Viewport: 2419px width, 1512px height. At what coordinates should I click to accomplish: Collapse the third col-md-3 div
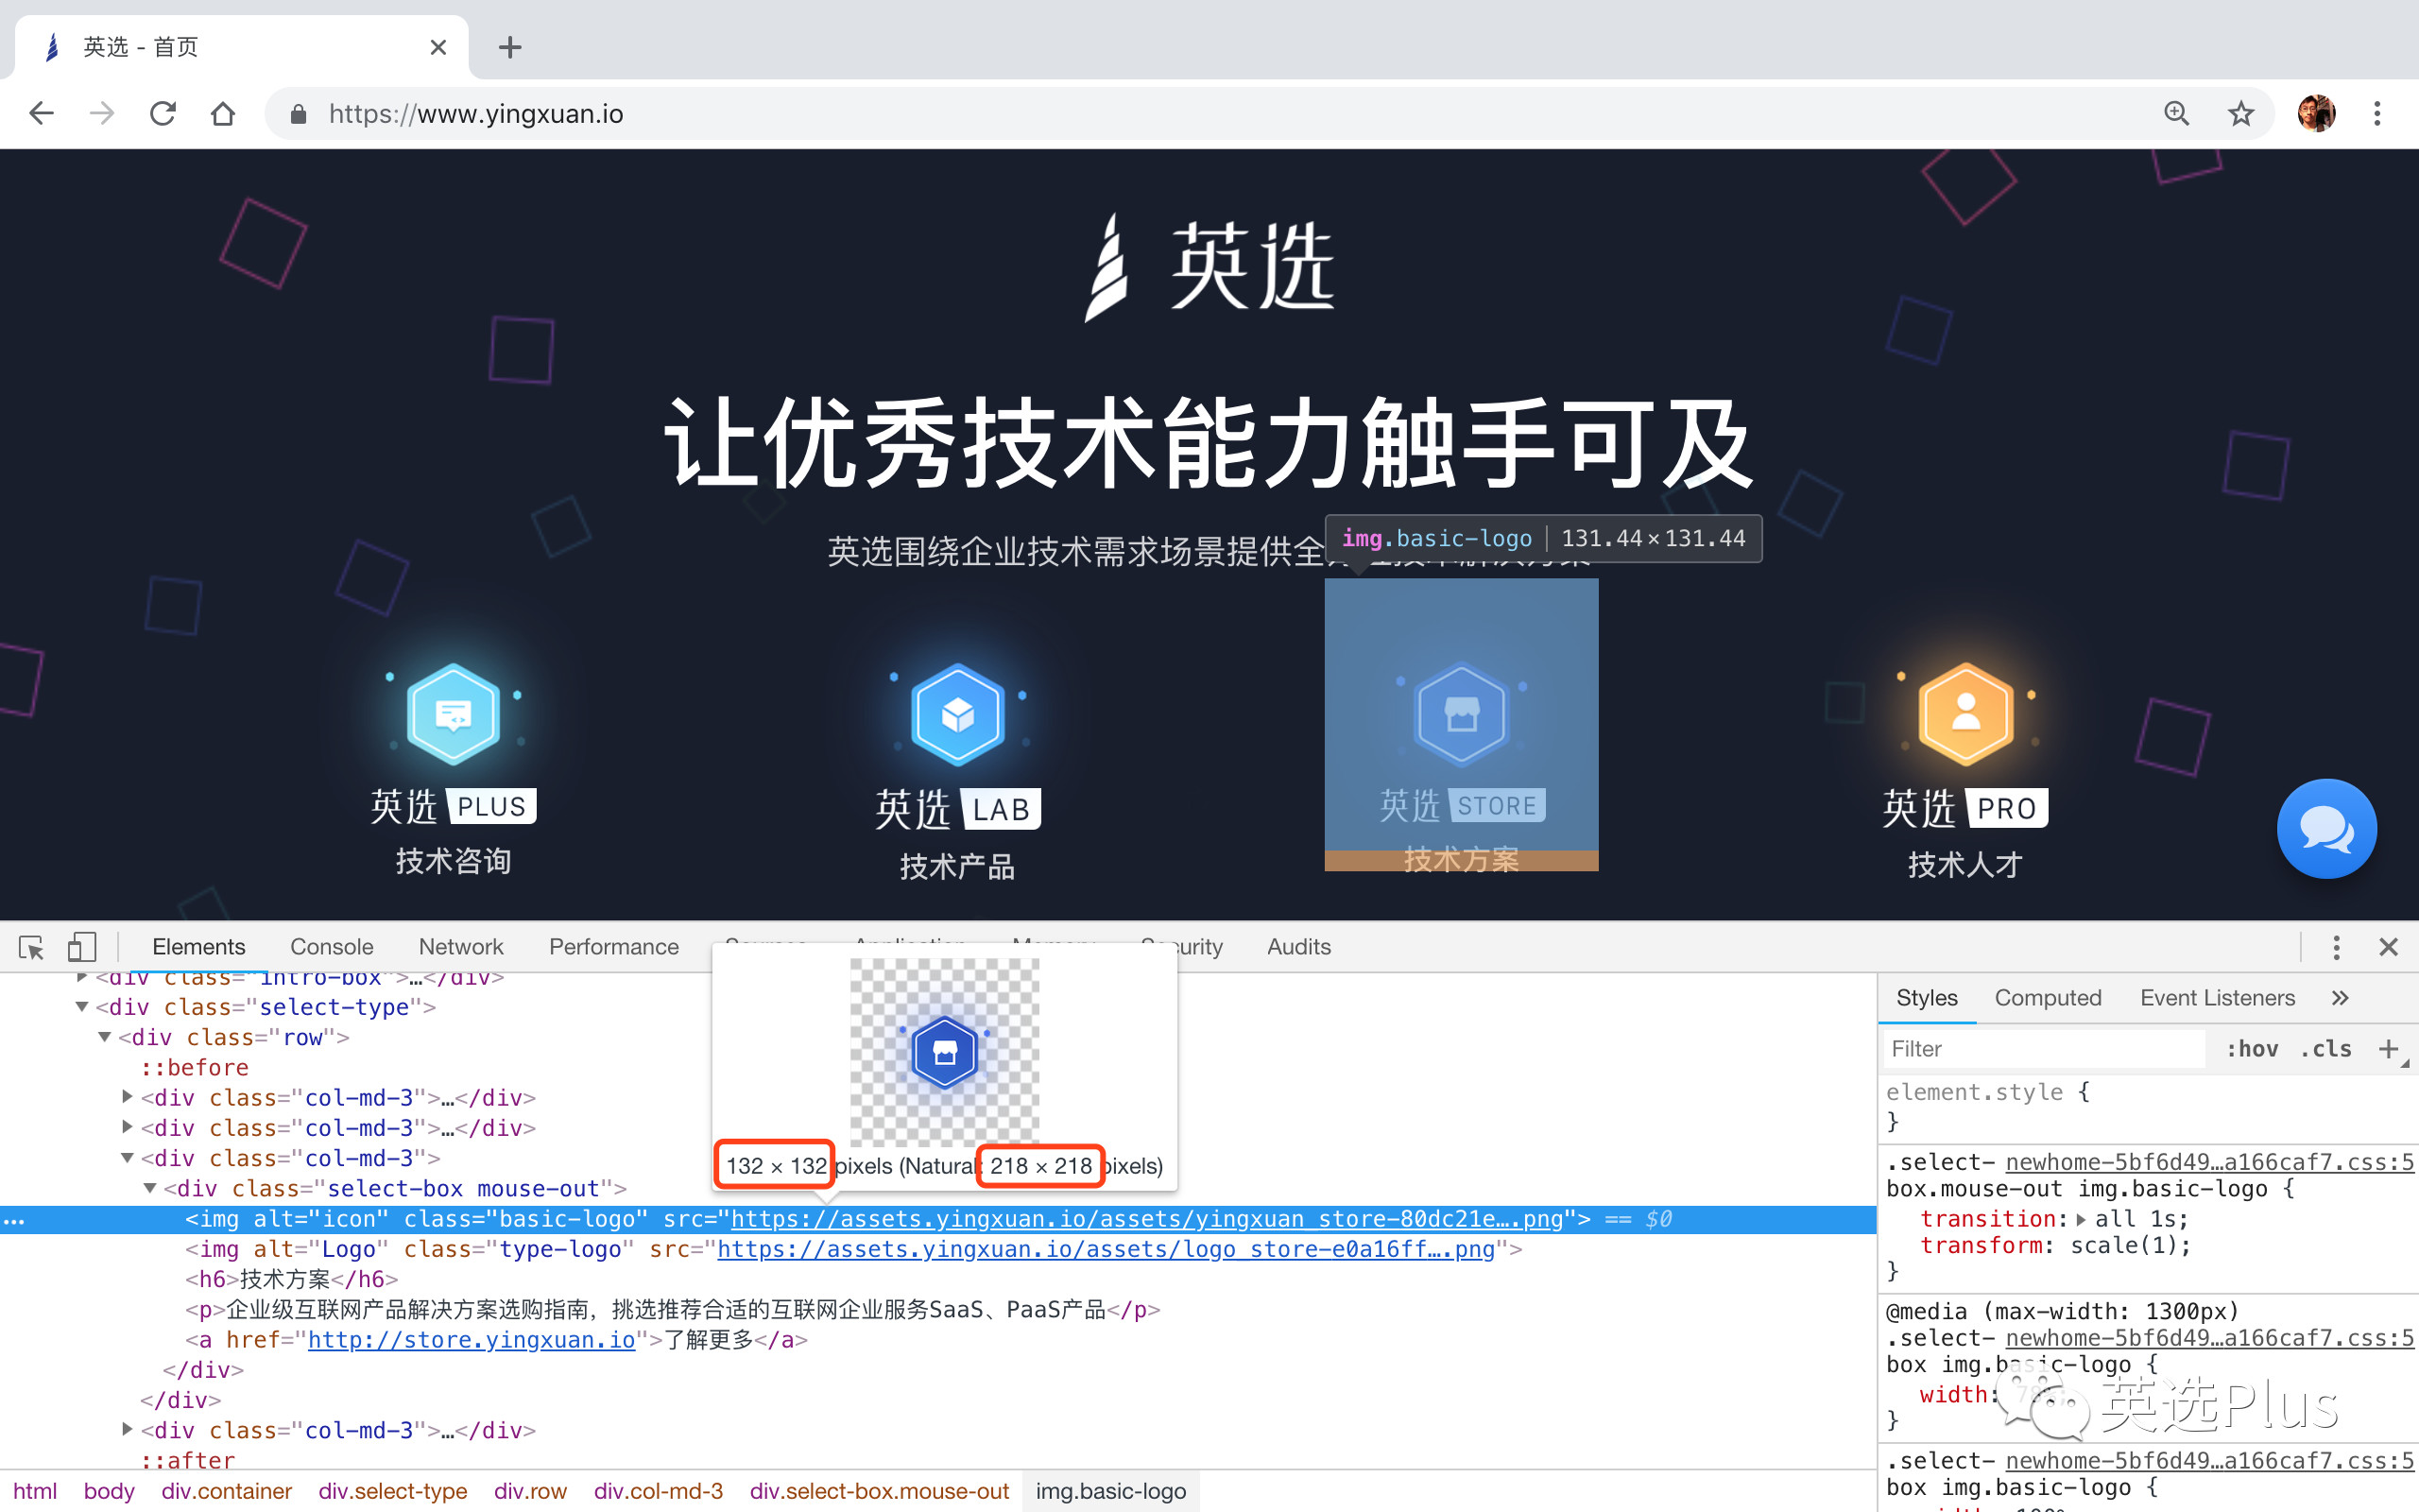click(x=127, y=1158)
